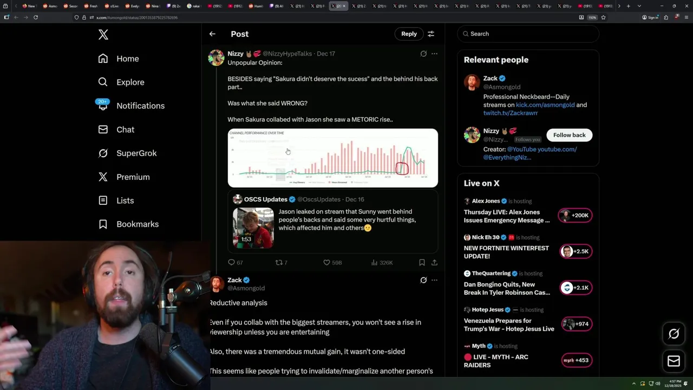View post analytics showing 326K views
Image resolution: width=693 pixels, height=390 pixels.
382,262
